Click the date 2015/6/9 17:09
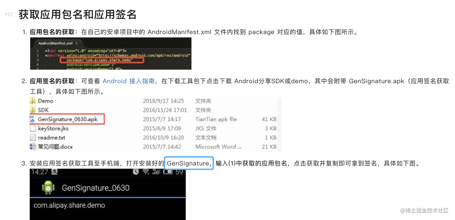Image resolution: width=455 pixels, height=220 pixels. tap(162, 129)
